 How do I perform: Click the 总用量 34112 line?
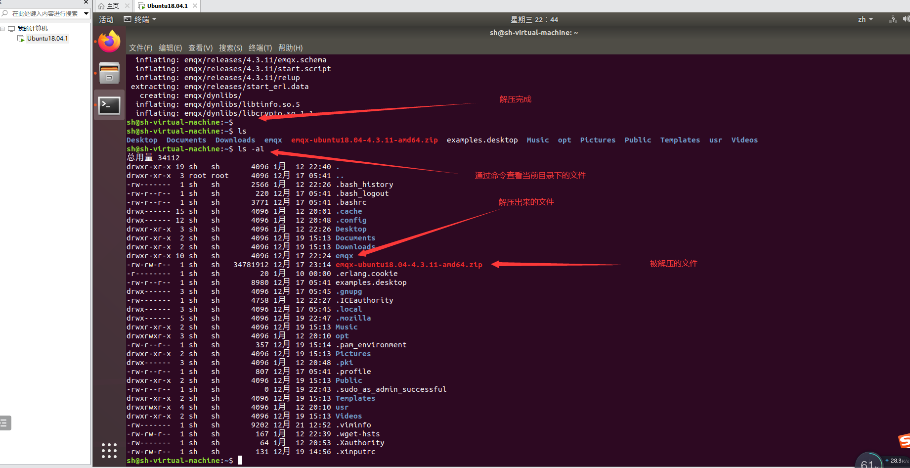click(x=153, y=158)
